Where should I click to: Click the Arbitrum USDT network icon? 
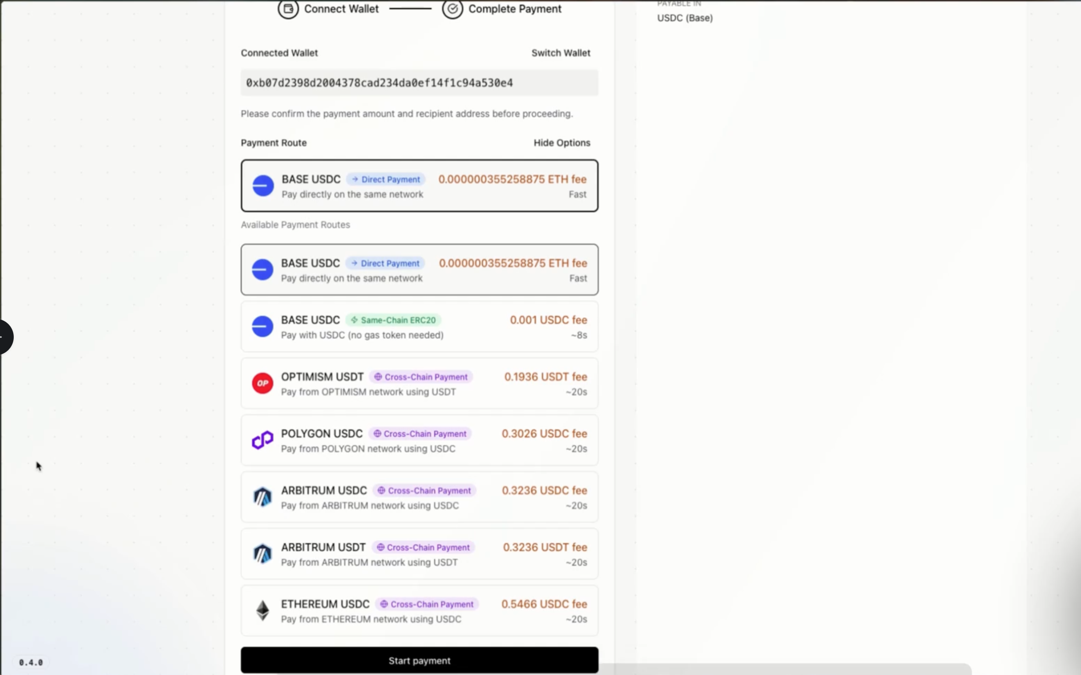pyautogui.click(x=262, y=554)
